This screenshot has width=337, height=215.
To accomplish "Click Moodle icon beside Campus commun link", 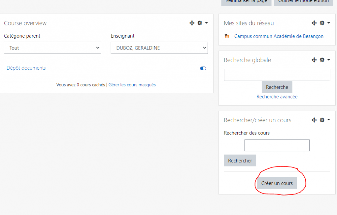I will pos(226,36).
